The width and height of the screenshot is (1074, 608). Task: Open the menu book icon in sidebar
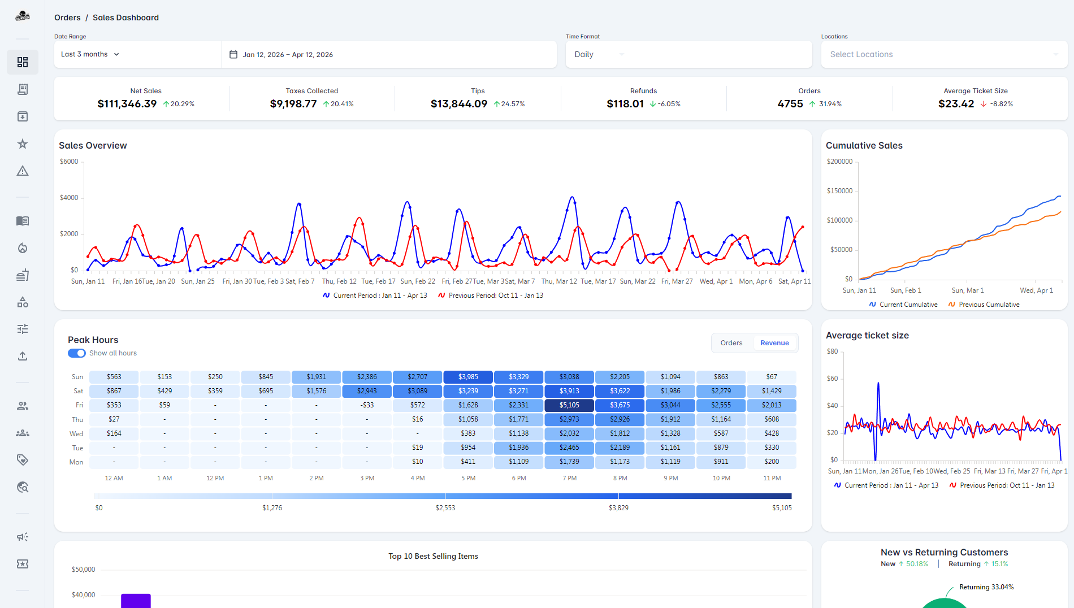tap(23, 221)
